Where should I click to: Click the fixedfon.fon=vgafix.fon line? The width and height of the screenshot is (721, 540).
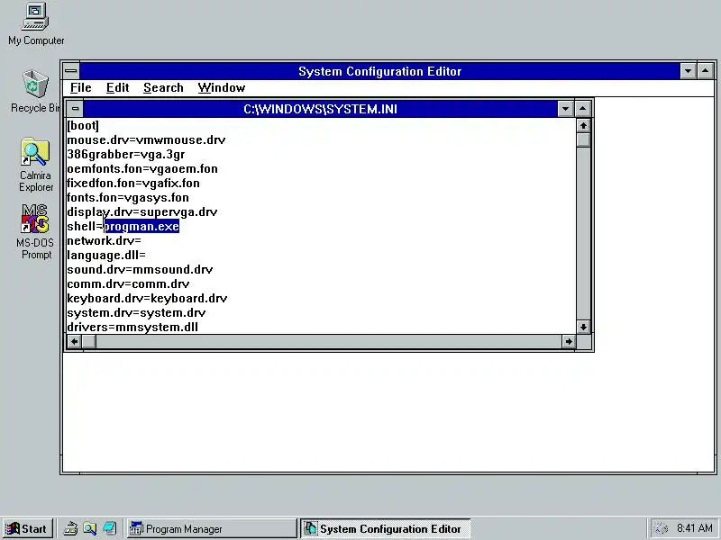coord(133,184)
